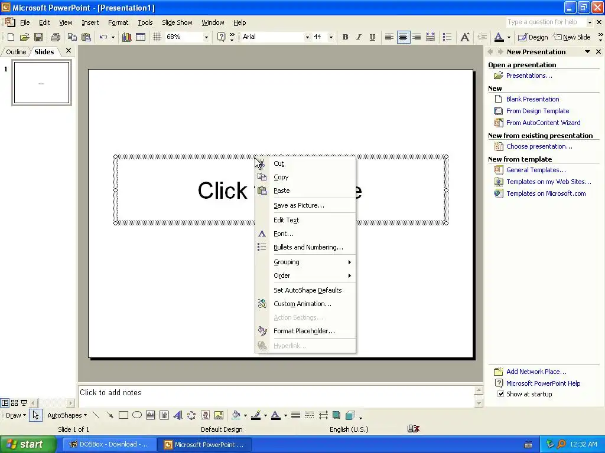Click the Paste clipboard toolbar icon

pyautogui.click(x=86, y=37)
